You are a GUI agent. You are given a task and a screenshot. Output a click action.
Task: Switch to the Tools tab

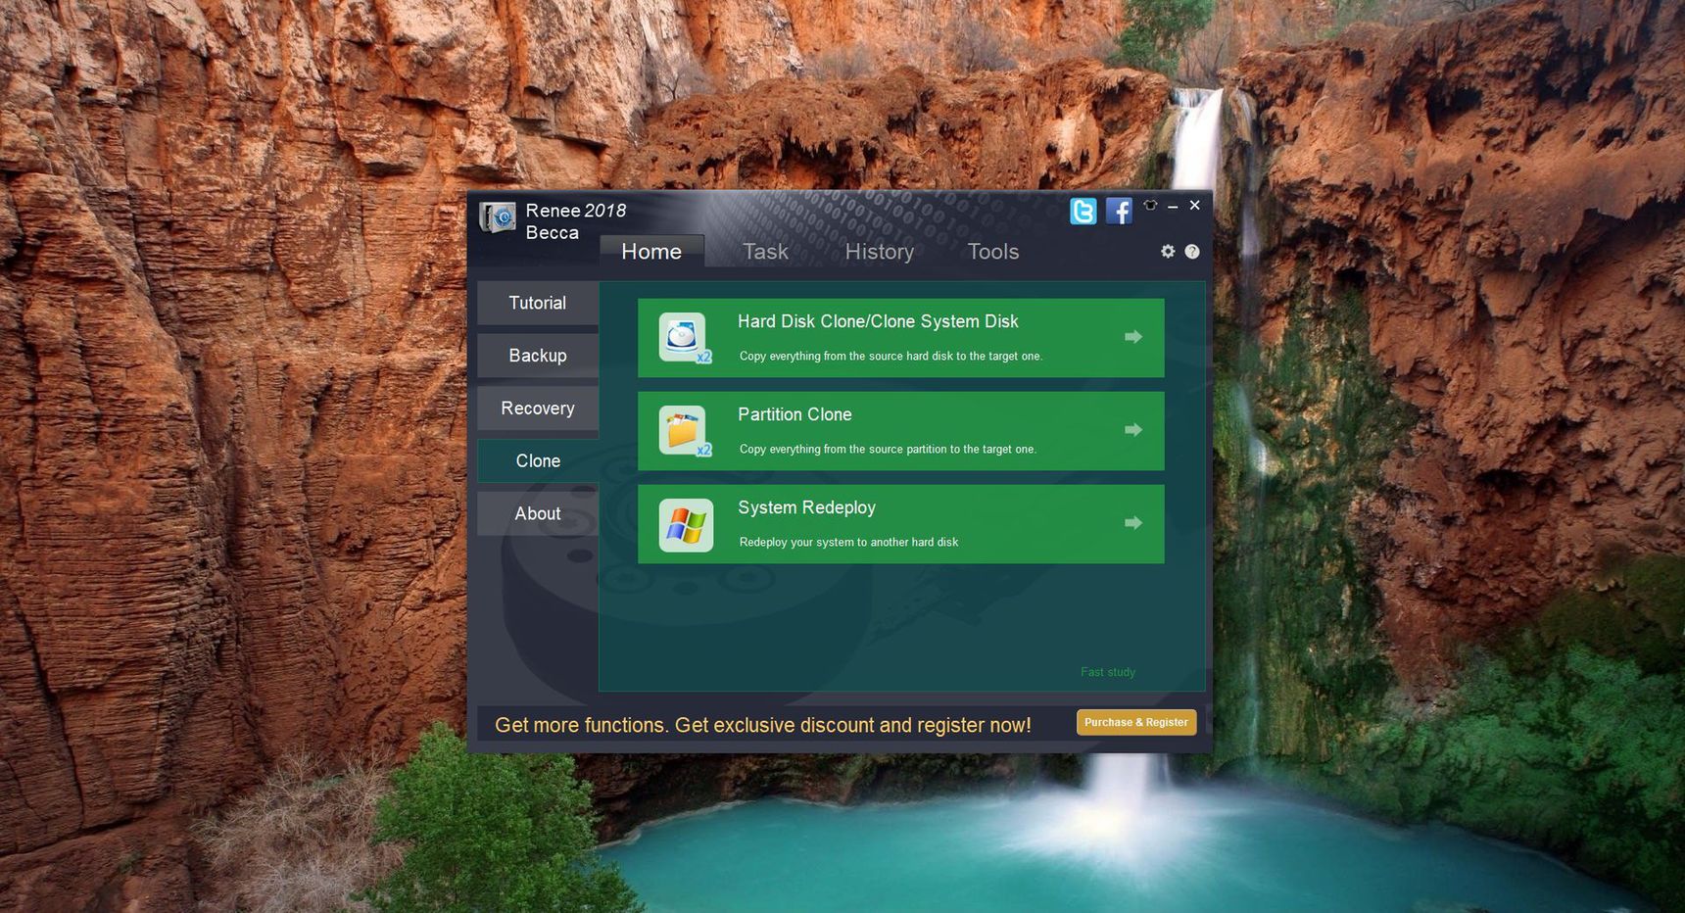tap(993, 252)
